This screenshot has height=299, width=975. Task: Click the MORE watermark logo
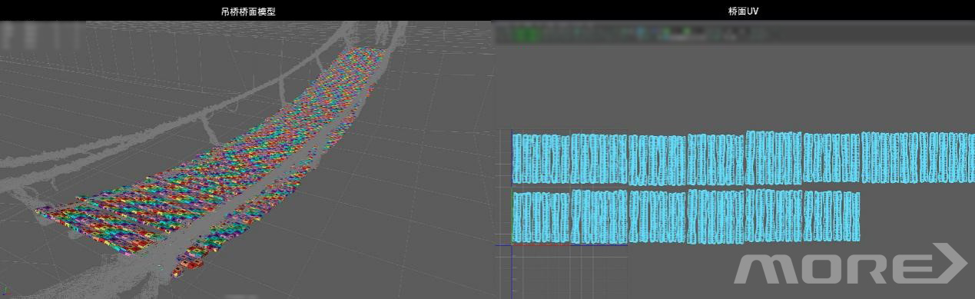(x=851, y=264)
